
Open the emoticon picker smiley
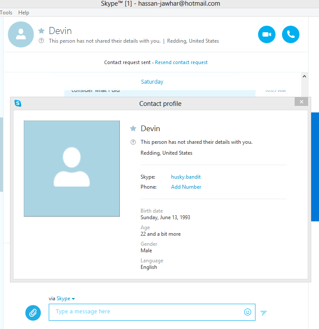coord(248,312)
